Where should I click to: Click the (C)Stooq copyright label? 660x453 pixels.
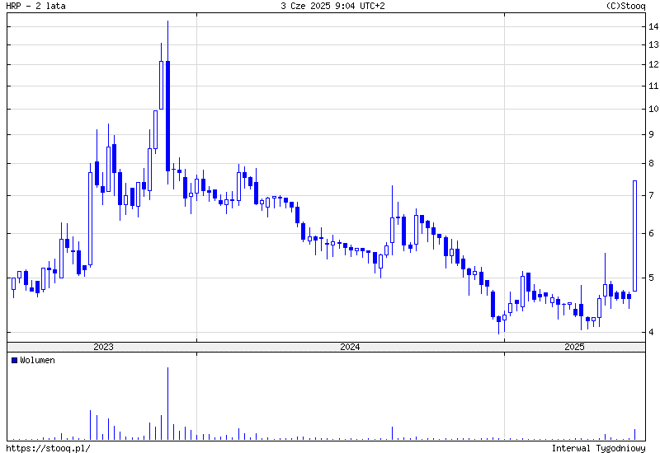point(625,6)
